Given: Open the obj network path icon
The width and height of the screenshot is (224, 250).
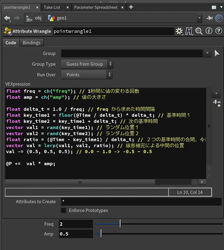Looking at the screenshot, I should (30, 18).
